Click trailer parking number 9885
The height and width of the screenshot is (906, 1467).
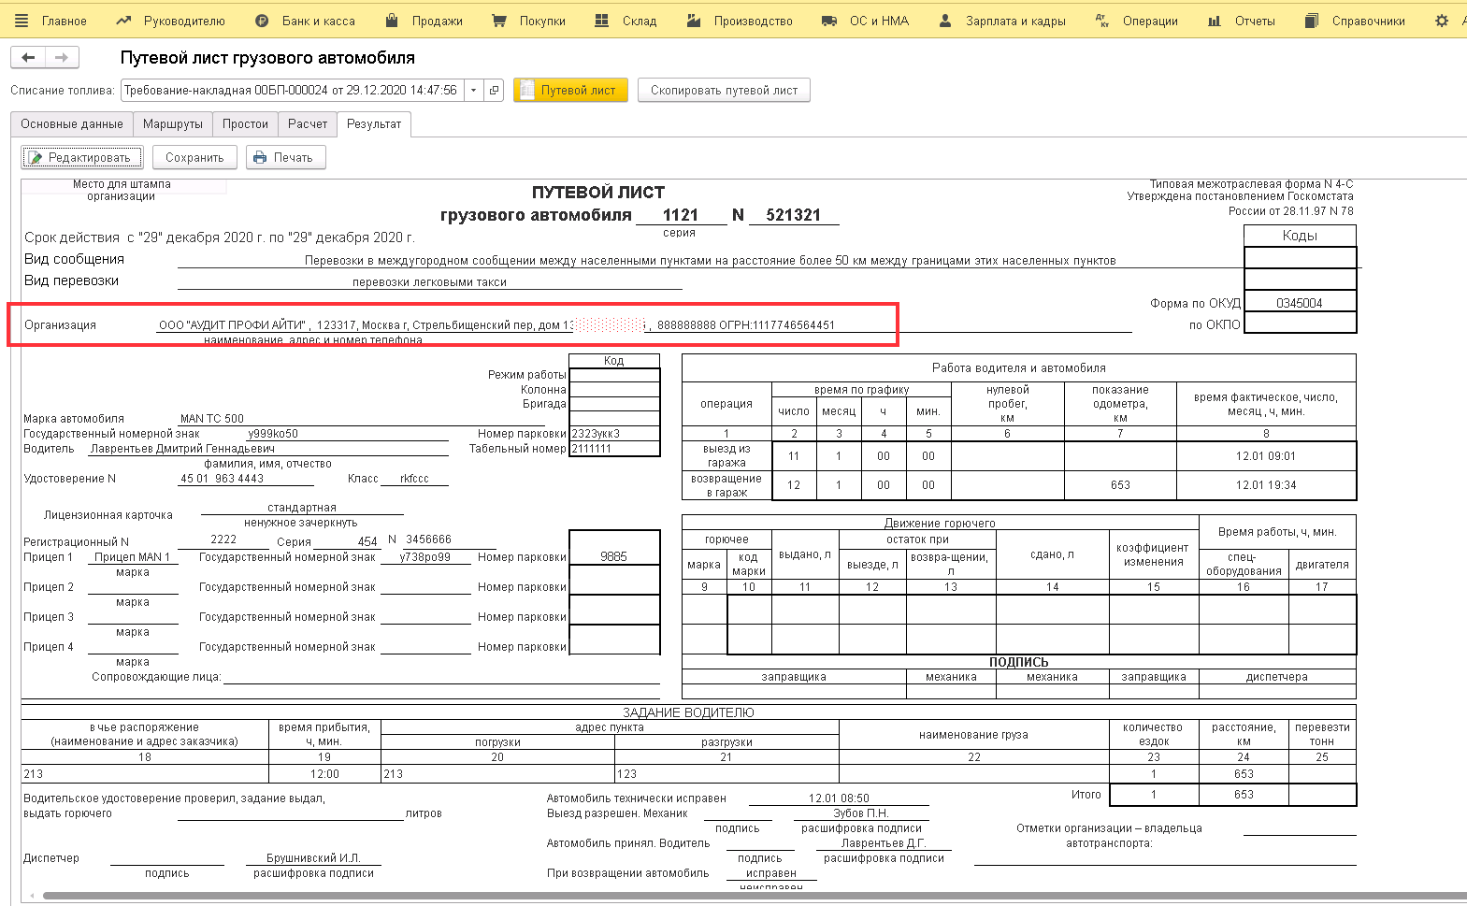click(x=613, y=557)
